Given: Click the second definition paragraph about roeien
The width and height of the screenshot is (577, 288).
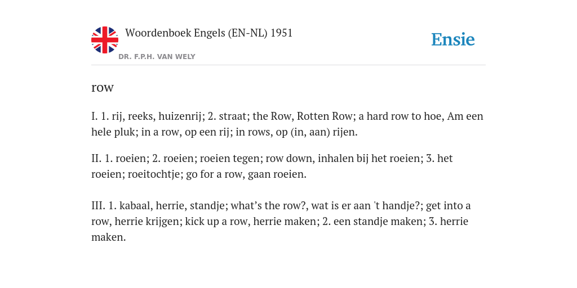Looking at the screenshot, I should coord(272,166).
